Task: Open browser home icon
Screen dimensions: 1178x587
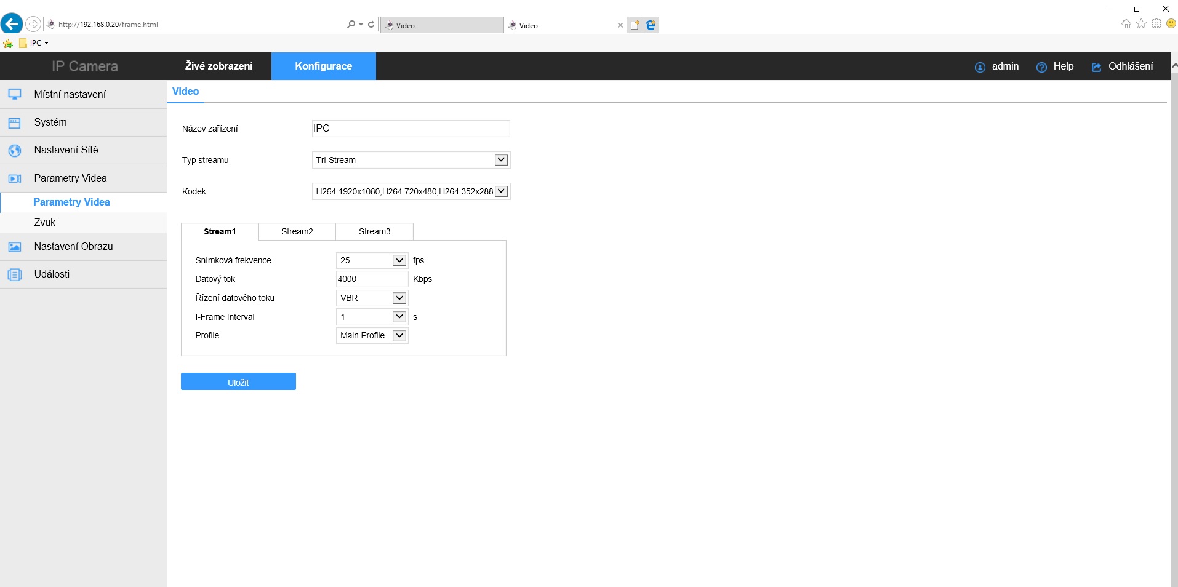Action: pyautogui.click(x=1126, y=23)
